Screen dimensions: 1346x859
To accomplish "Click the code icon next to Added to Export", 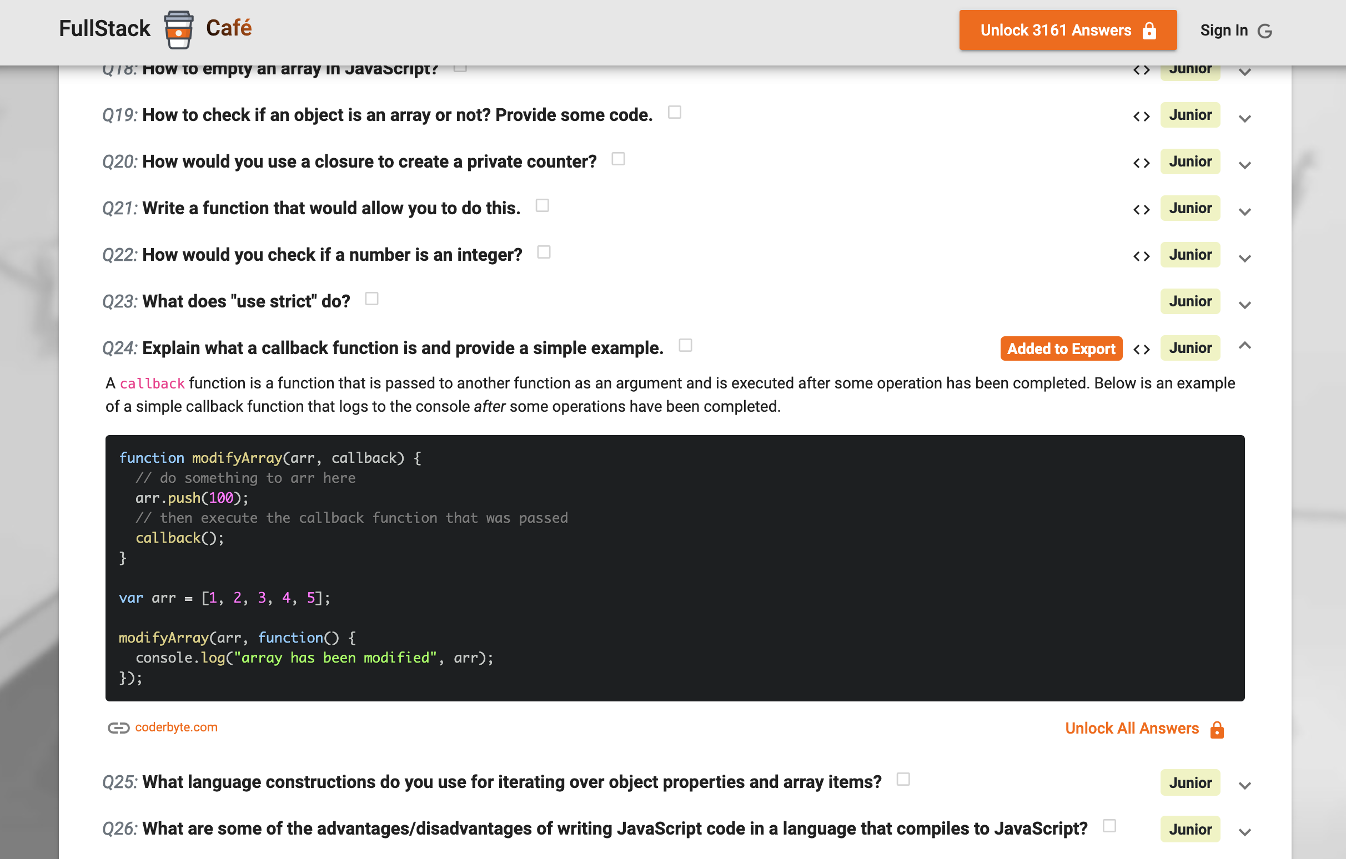I will click(1141, 349).
